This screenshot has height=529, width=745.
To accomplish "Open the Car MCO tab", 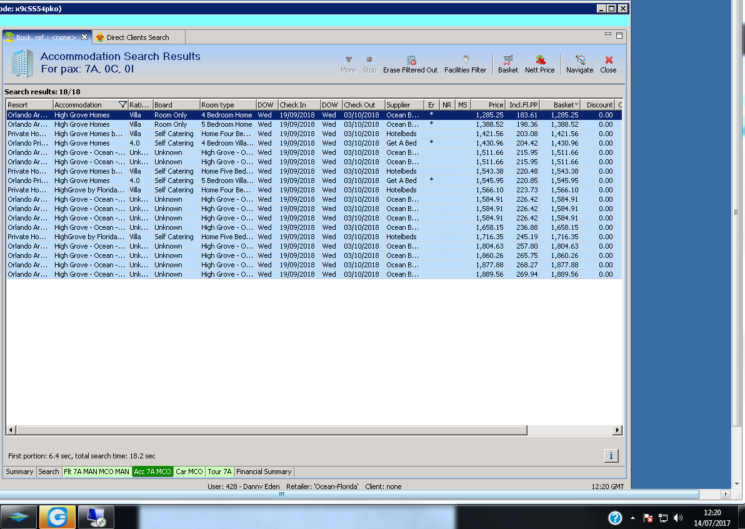I will point(189,472).
